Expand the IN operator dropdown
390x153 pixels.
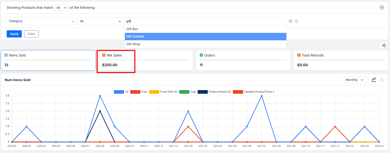(100, 21)
